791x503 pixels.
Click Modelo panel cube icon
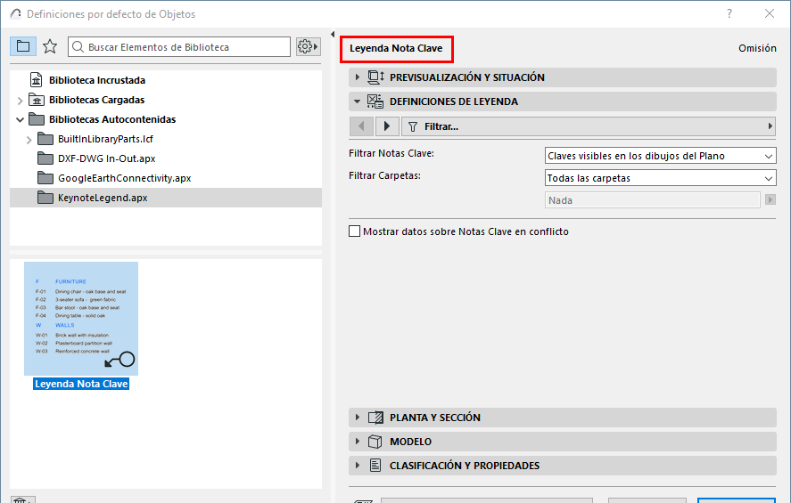(375, 442)
